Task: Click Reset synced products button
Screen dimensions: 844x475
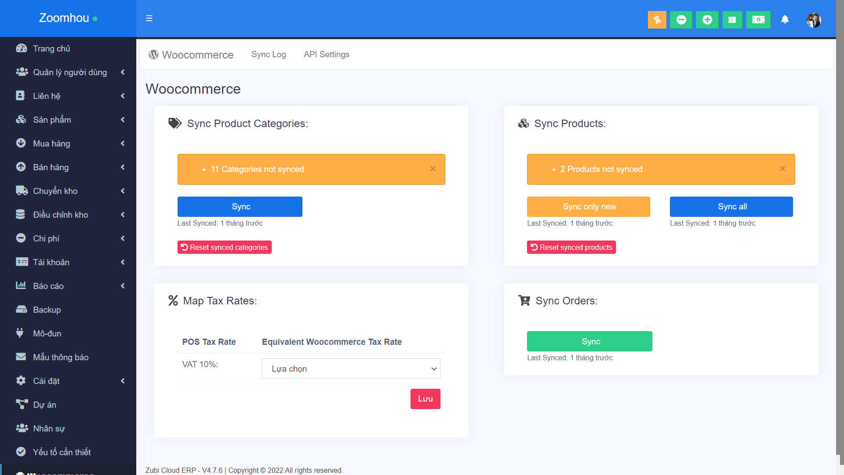Action: pyautogui.click(x=571, y=247)
